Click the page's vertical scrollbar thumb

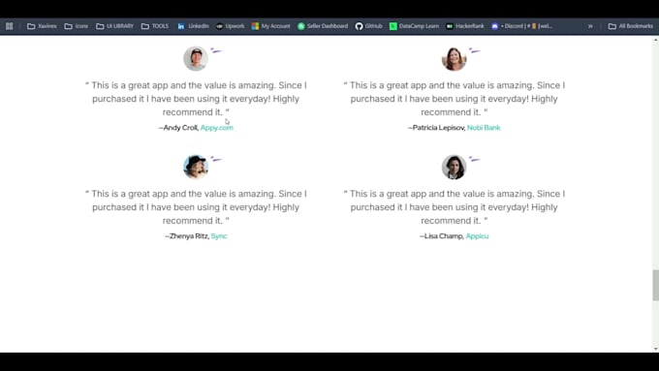pos(656,286)
